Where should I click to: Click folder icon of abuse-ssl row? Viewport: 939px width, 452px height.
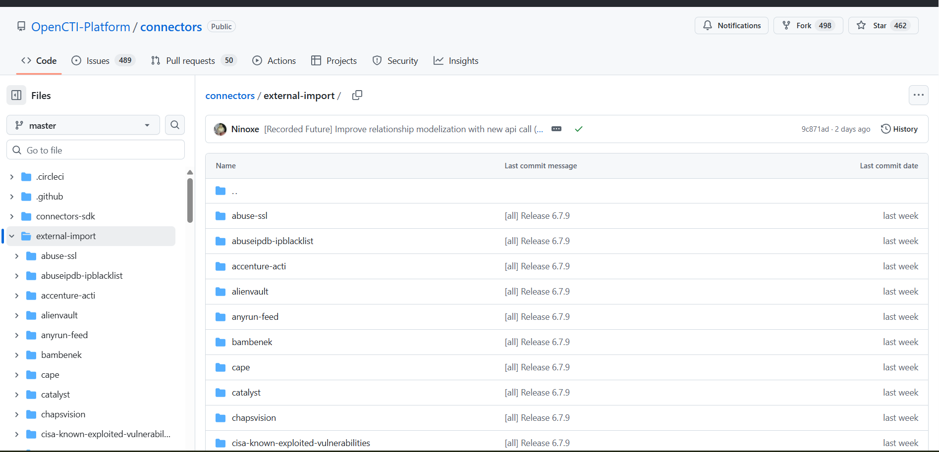click(x=221, y=216)
